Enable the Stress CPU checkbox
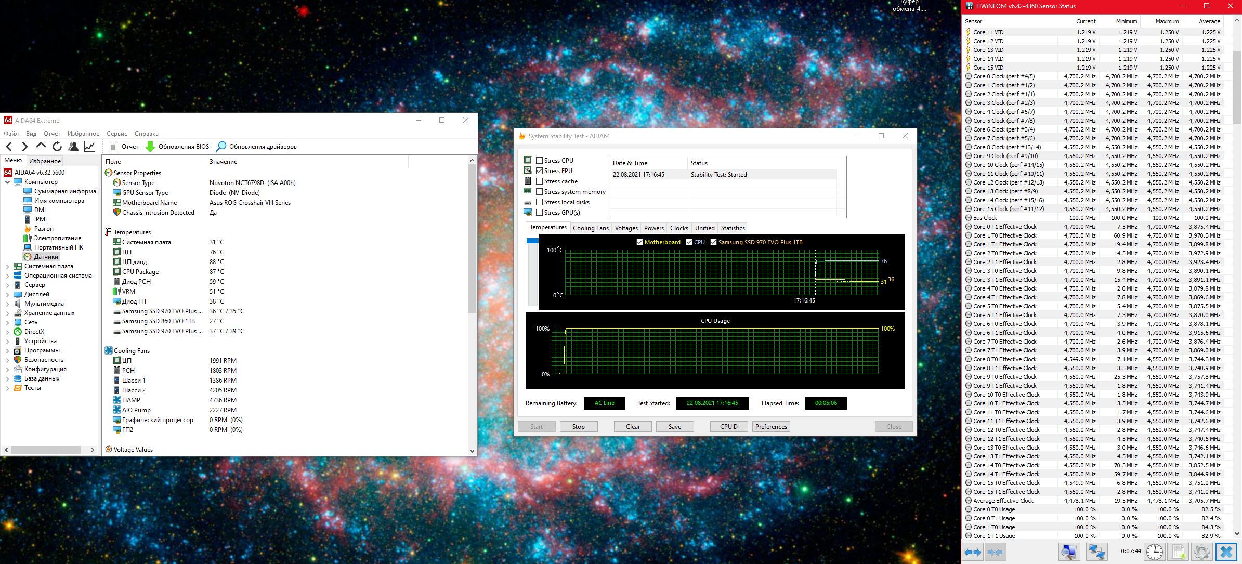Screen dimensions: 1242x564 tap(540, 161)
